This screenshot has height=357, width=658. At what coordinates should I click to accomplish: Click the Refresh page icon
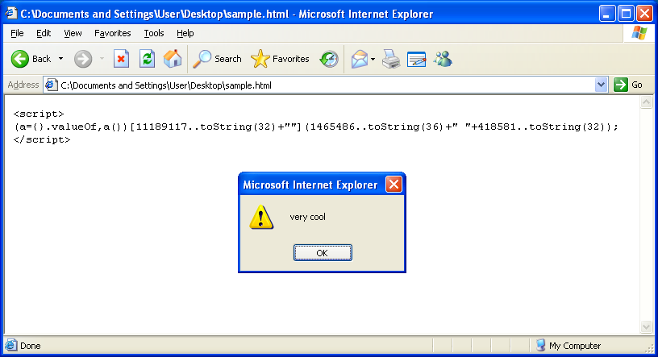click(x=147, y=59)
